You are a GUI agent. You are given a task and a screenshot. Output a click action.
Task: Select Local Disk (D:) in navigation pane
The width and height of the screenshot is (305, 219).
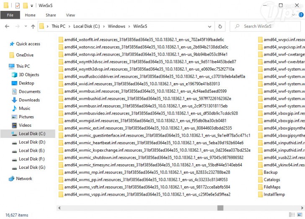[28, 142]
